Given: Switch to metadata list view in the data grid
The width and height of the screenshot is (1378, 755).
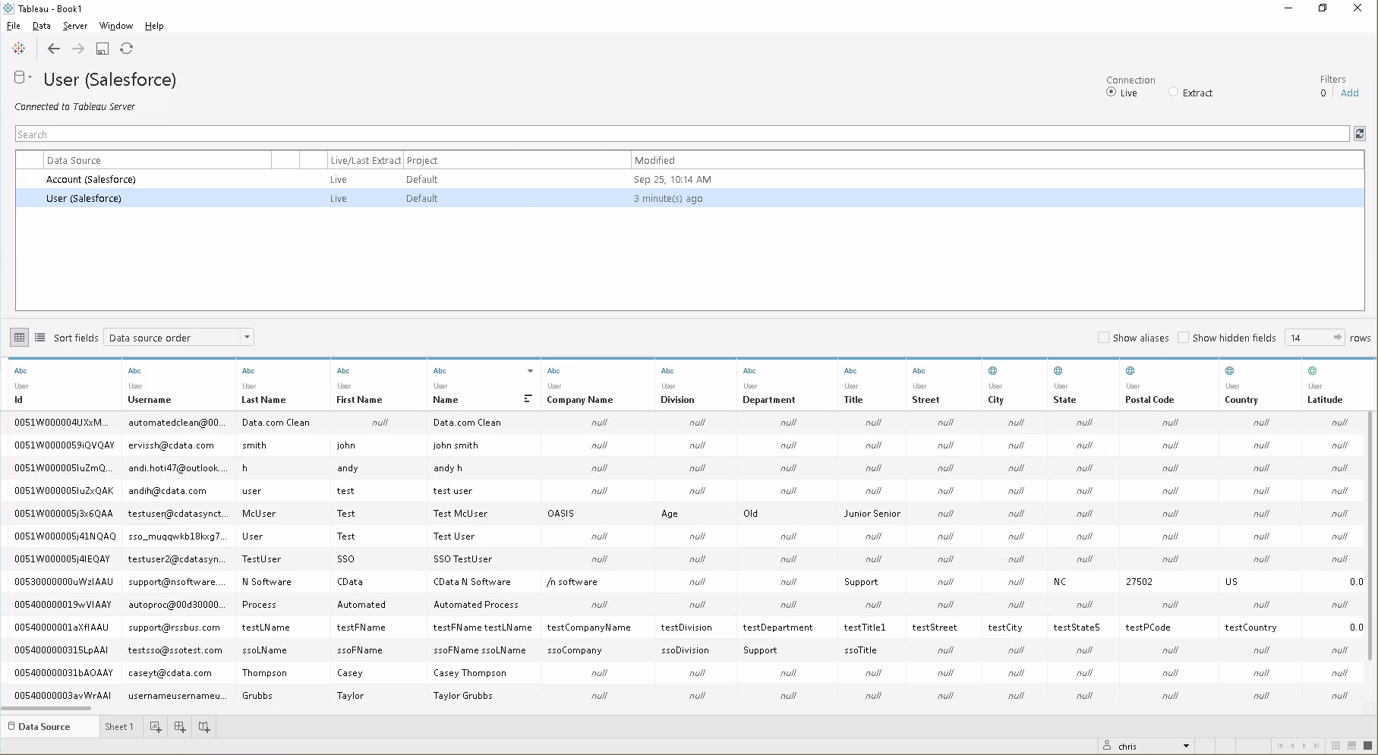Looking at the screenshot, I should click(39, 337).
